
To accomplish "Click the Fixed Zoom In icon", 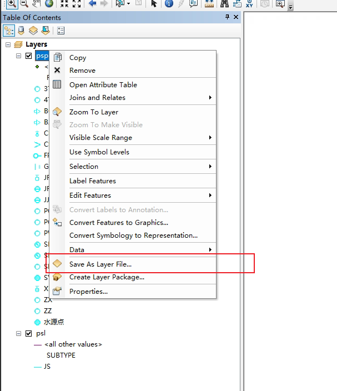I will 64,3.
